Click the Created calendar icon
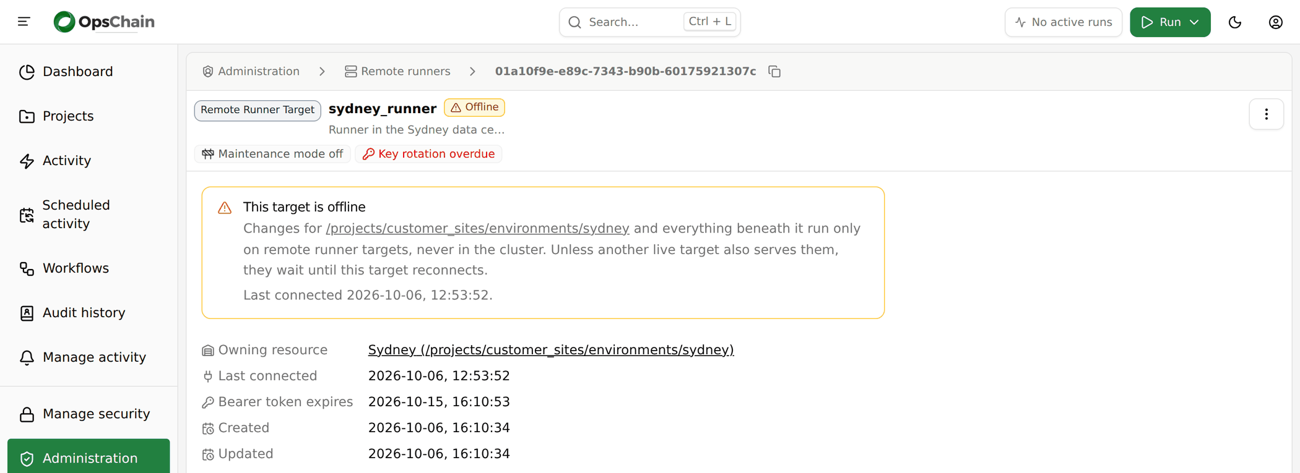Viewport: 1300px width, 473px height. 208,428
